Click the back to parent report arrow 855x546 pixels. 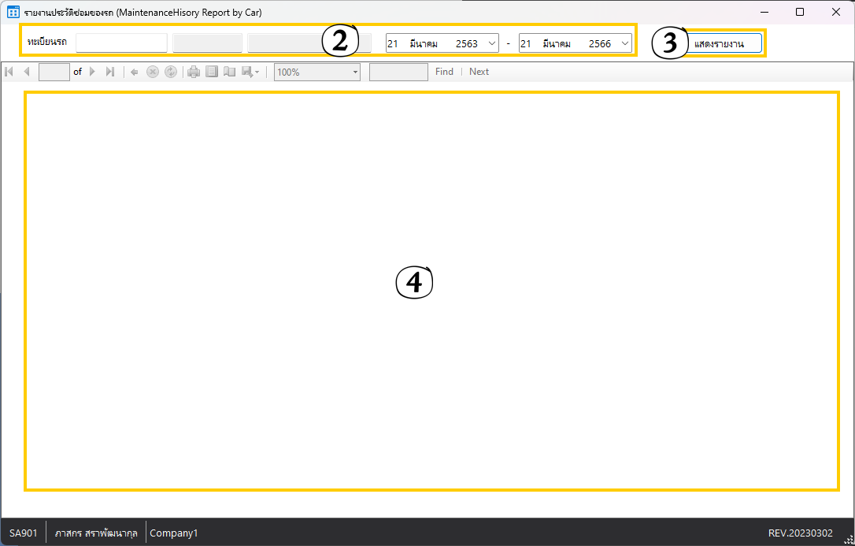pyautogui.click(x=135, y=72)
